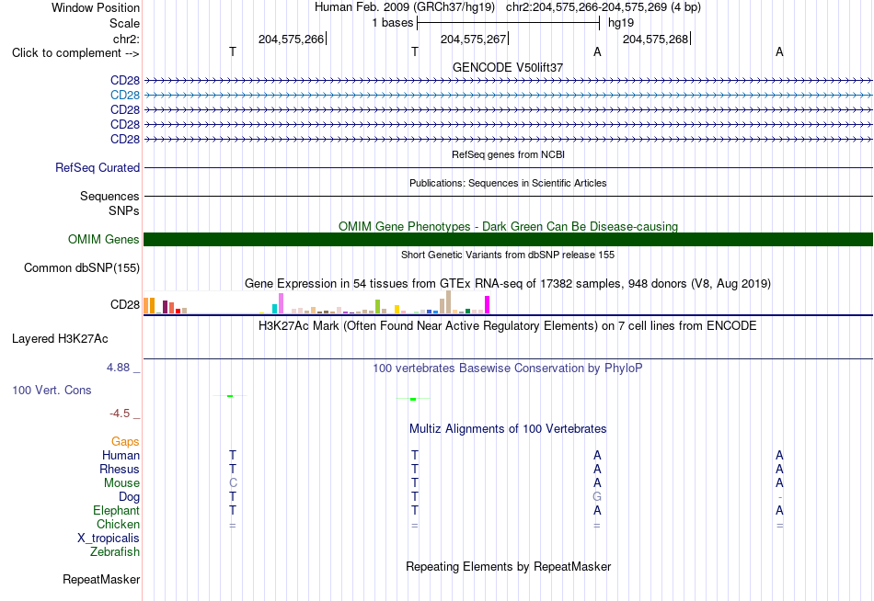Open 'RefSeq genes from NCBI' track title
874x601 pixels.
click(508, 154)
